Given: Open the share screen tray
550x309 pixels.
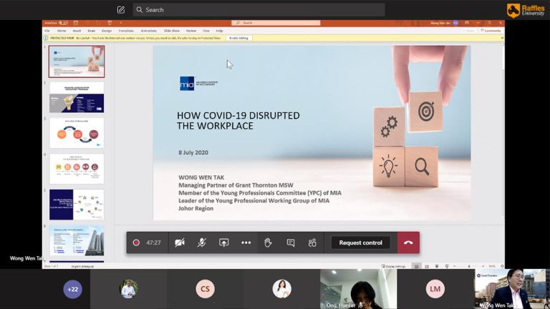Looking at the screenshot, I should pos(223,242).
